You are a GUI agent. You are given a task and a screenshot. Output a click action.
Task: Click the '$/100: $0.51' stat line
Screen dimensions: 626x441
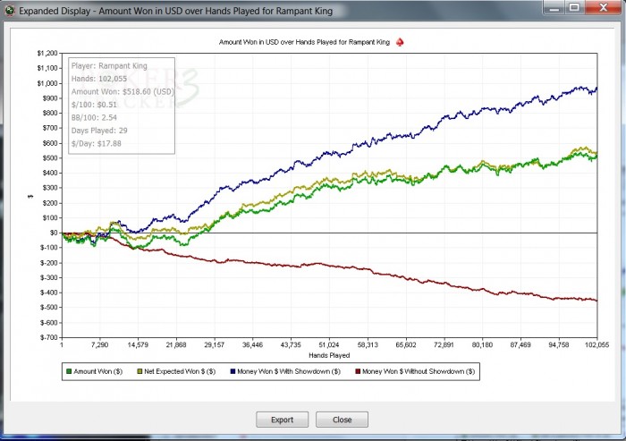coord(94,105)
